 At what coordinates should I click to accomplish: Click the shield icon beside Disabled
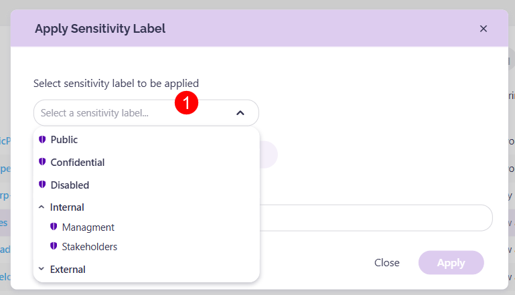(42, 185)
